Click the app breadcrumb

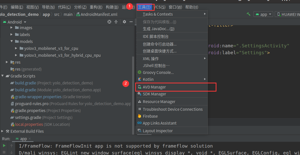(x=46, y=14)
